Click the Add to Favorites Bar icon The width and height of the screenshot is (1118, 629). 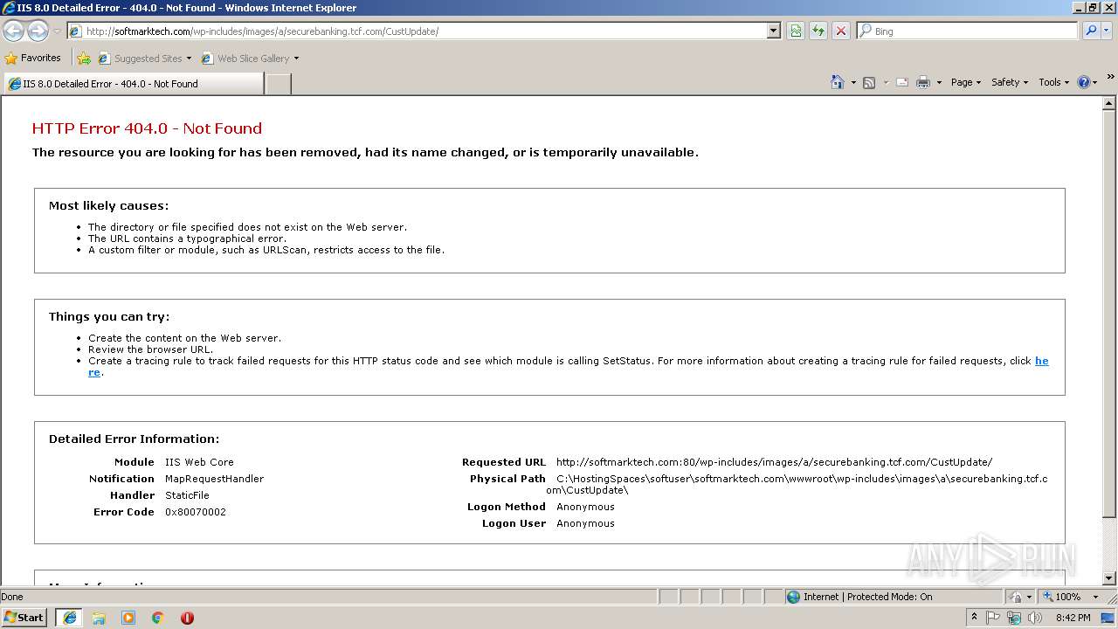(84, 59)
